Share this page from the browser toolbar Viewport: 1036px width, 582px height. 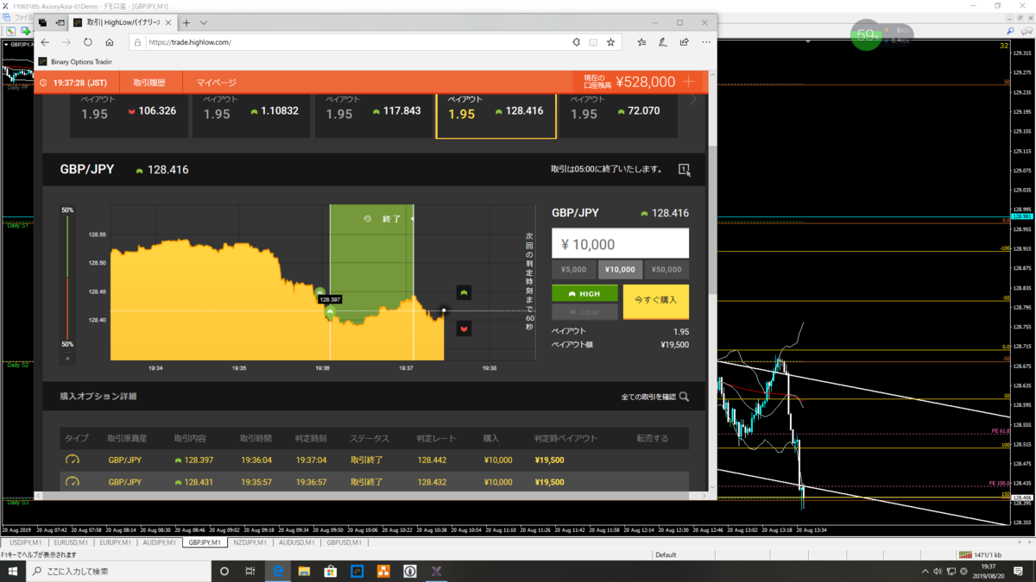click(x=684, y=42)
